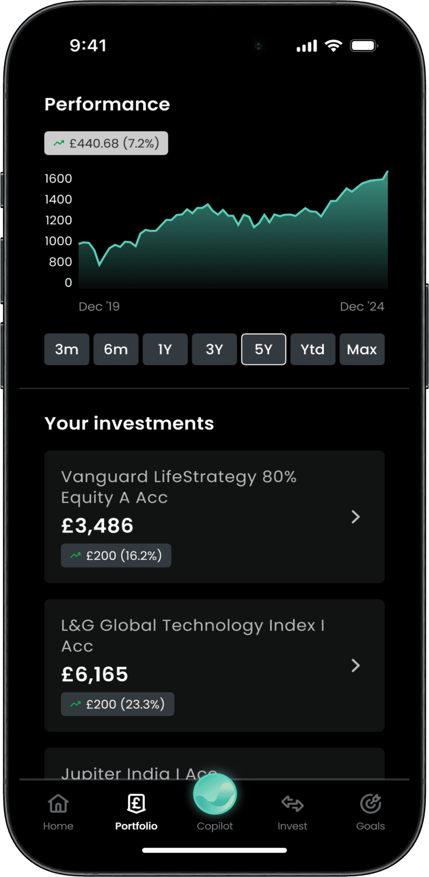Screen dimensions: 429x877
Task: Open the Jupiter India I Acc card
Action: 214,764
